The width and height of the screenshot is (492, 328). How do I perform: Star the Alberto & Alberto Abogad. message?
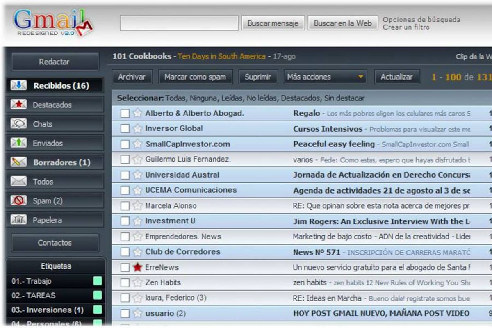[137, 113]
